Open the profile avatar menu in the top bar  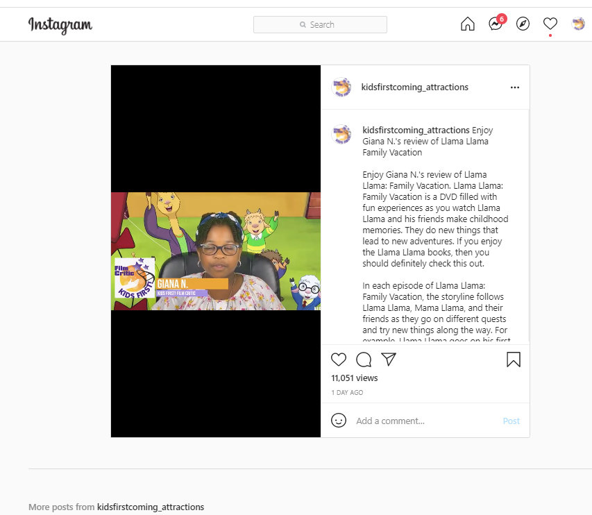click(x=578, y=24)
